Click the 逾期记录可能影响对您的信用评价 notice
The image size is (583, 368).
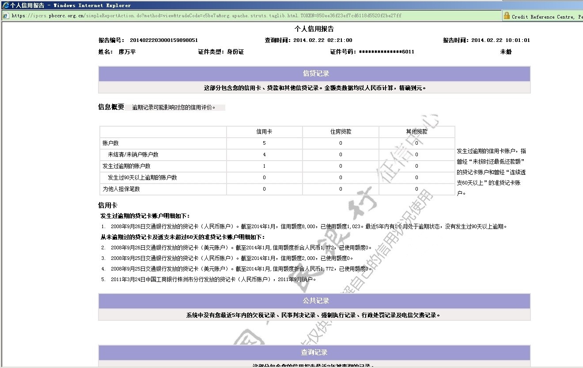(174, 107)
